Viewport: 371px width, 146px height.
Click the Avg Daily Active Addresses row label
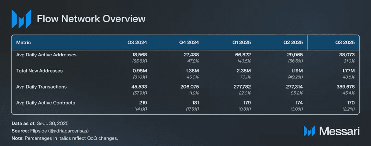46,55
